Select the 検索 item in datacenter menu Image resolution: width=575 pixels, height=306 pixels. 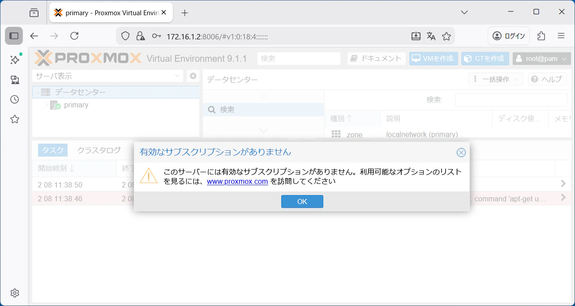click(263, 110)
